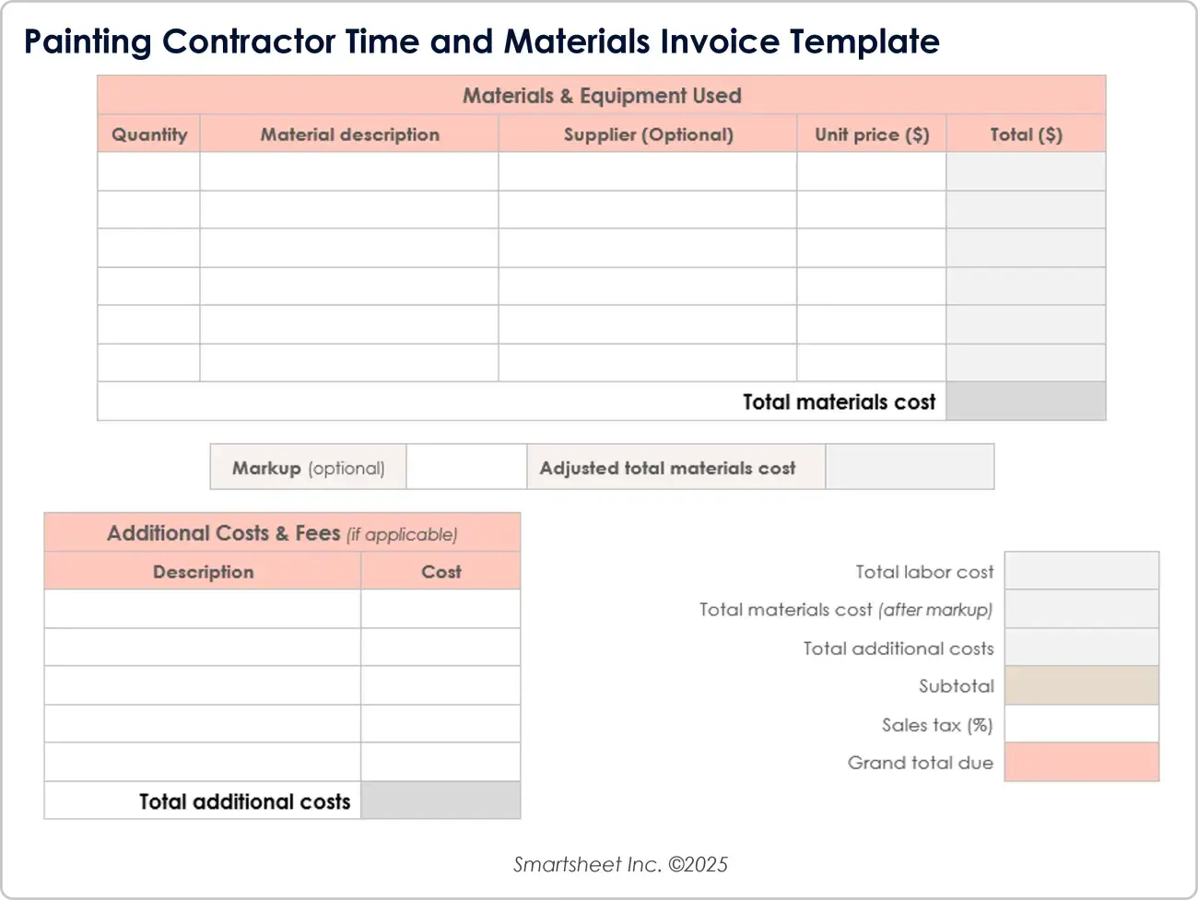Select the Total additional costs gray cell

pyautogui.click(x=440, y=801)
